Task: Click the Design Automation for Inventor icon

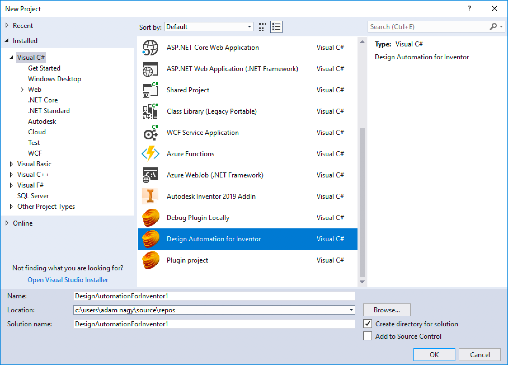Action: (x=150, y=239)
